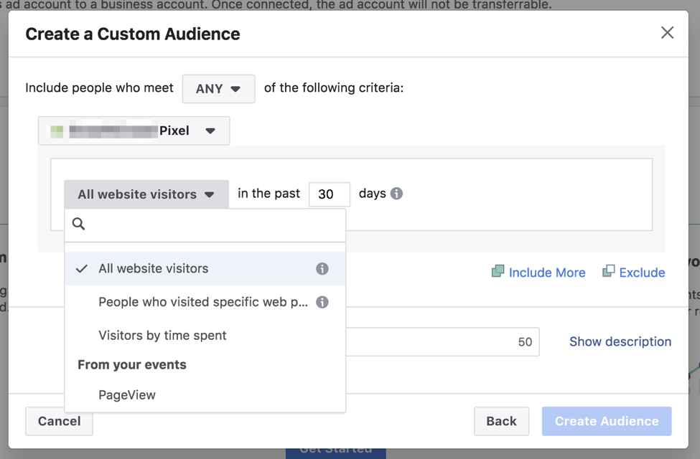
Task: Click info icon beside All website visitors option
Action: coord(322,269)
